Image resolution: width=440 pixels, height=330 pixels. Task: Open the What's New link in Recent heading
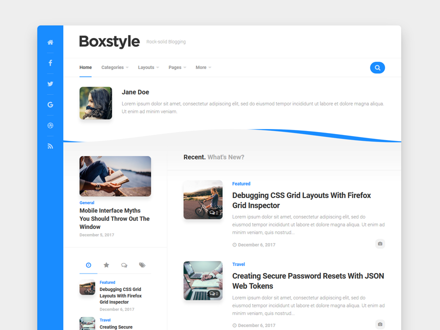(x=226, y=157)
